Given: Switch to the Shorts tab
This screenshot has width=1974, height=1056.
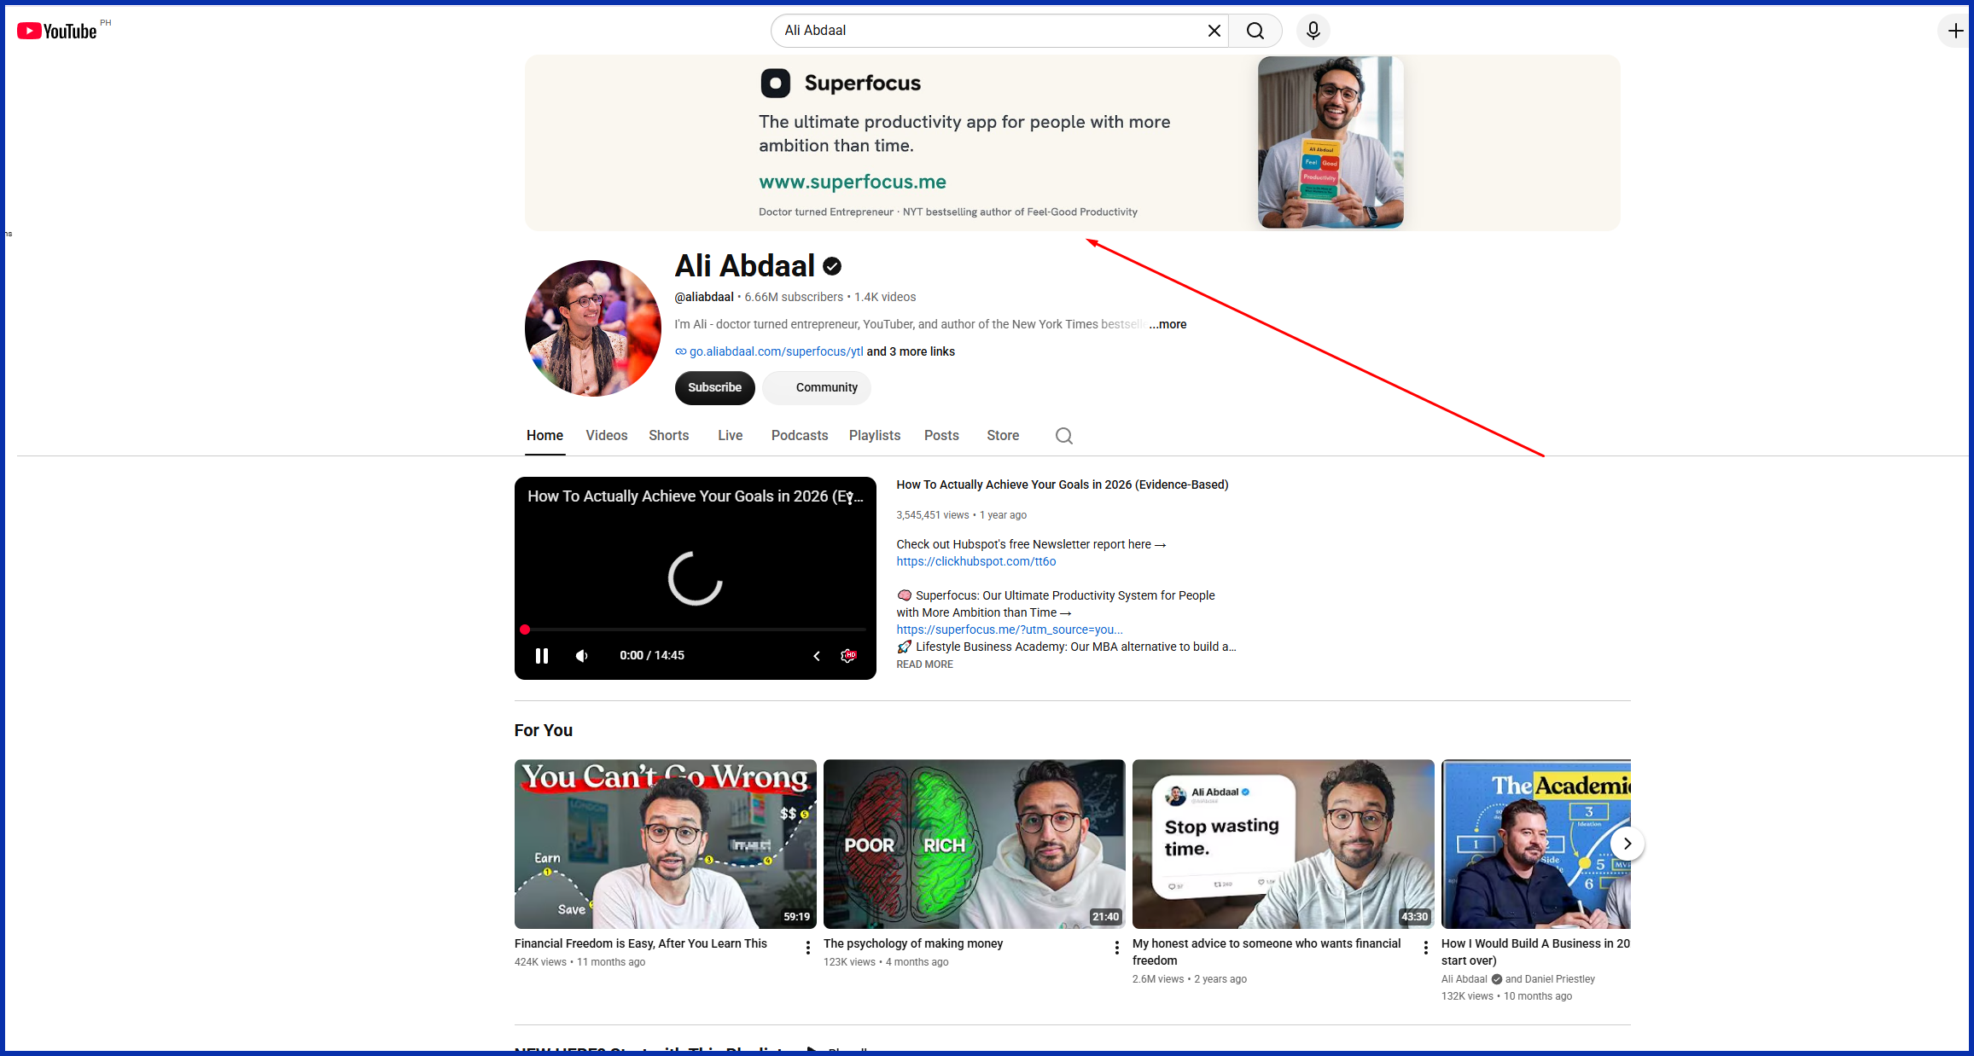Looking at the screenshot, I should [668, 435].
